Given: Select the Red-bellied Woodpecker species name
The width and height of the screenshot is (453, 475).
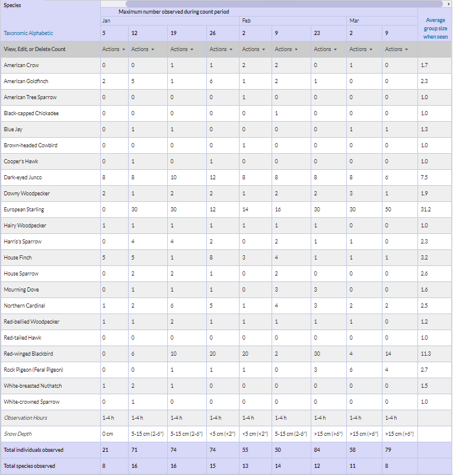Looking at the screenshot, I should (x=31, y=322).
